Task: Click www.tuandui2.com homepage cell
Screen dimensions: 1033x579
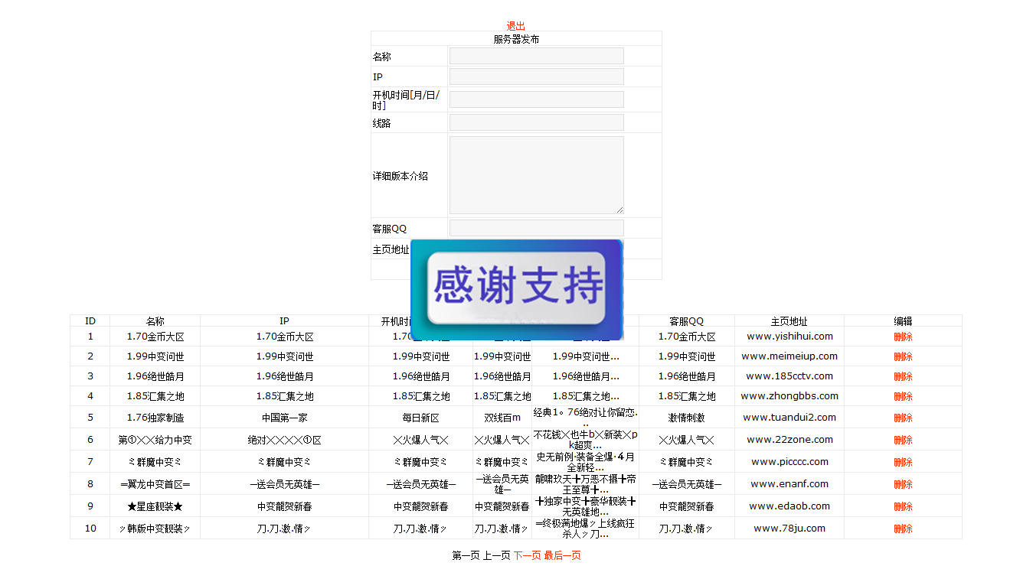Action: pos(789,418)
